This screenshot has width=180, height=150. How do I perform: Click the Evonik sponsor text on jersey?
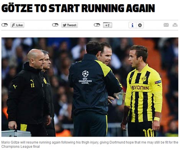tap(140, 88)
